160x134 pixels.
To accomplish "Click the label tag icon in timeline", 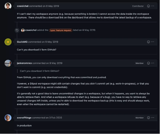I will point(17,30).
